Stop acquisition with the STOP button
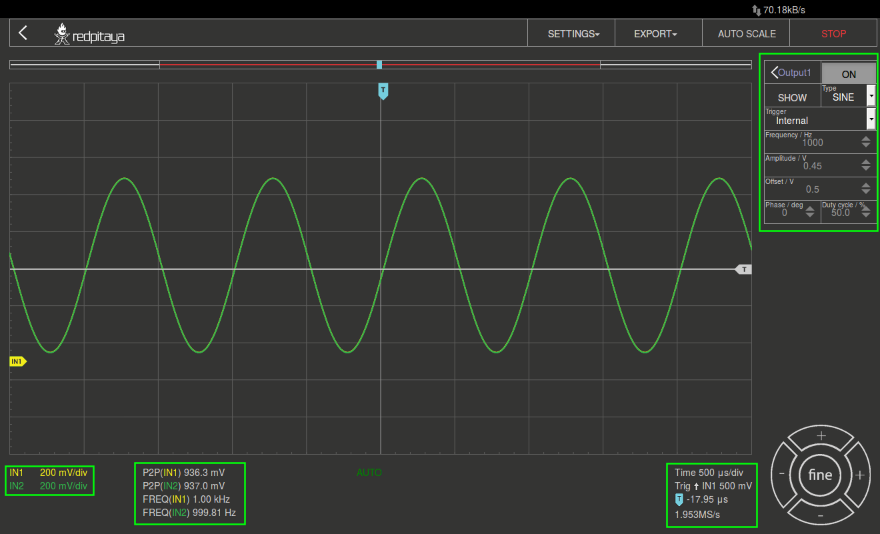 point(833,33)
